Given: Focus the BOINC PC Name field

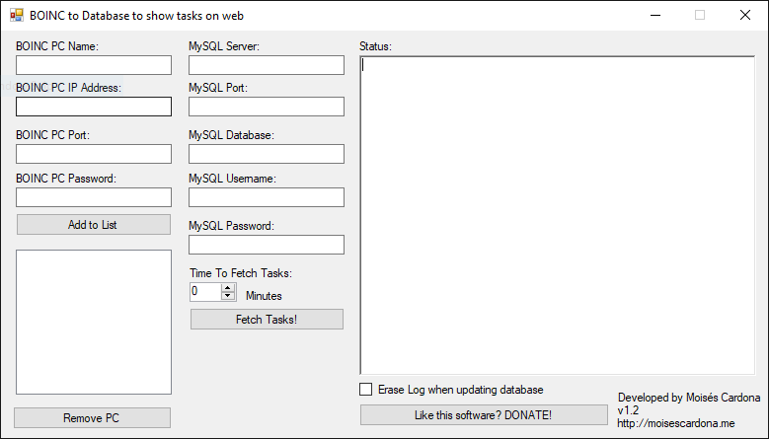Looking at the screenshot, I should 94,65.
